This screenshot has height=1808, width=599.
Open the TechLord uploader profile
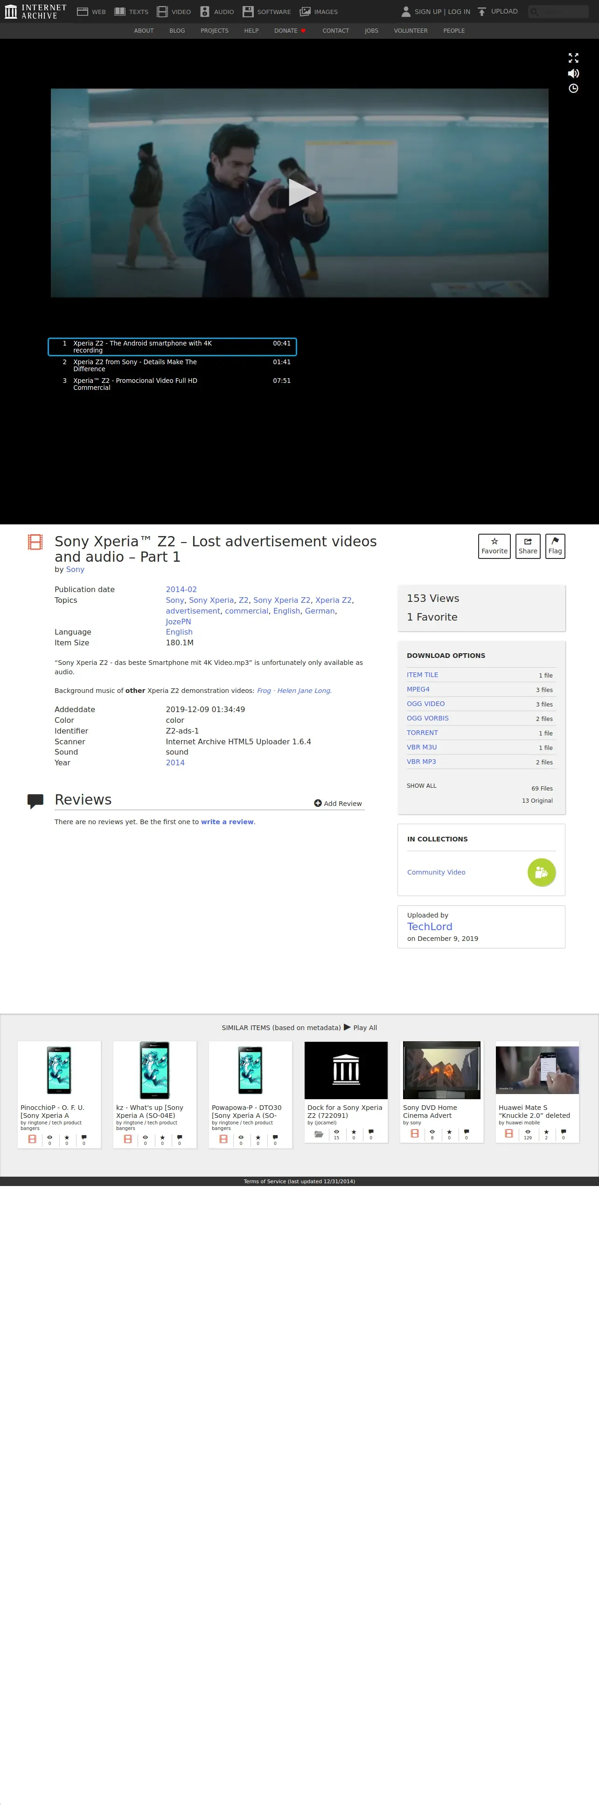(x=429, y=926)
